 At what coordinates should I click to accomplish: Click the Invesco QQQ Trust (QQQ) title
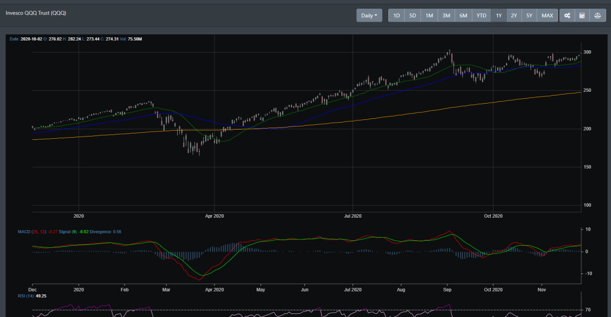tap(36, 13)
